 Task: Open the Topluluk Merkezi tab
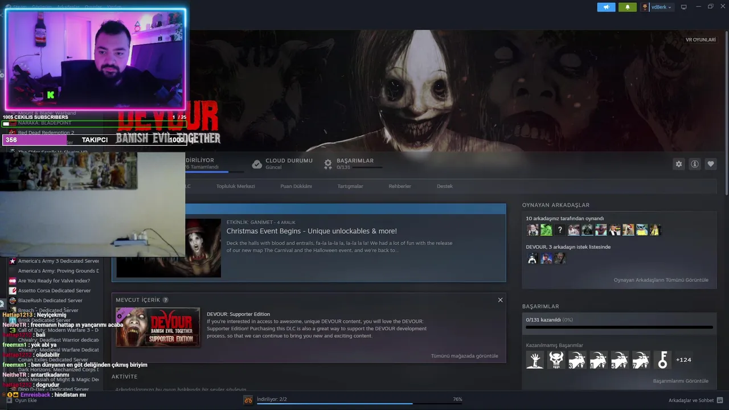click(235, 186)
